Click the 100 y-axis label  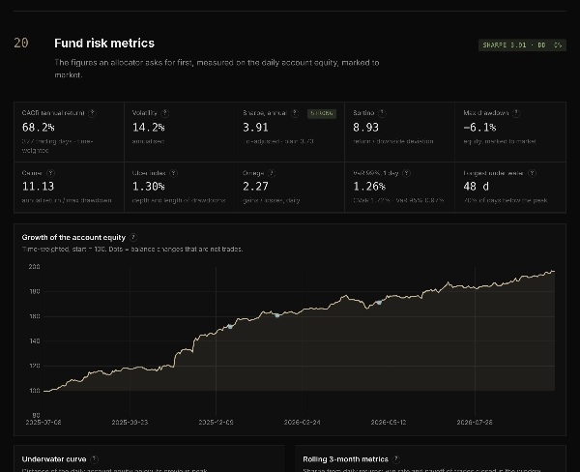35,391
